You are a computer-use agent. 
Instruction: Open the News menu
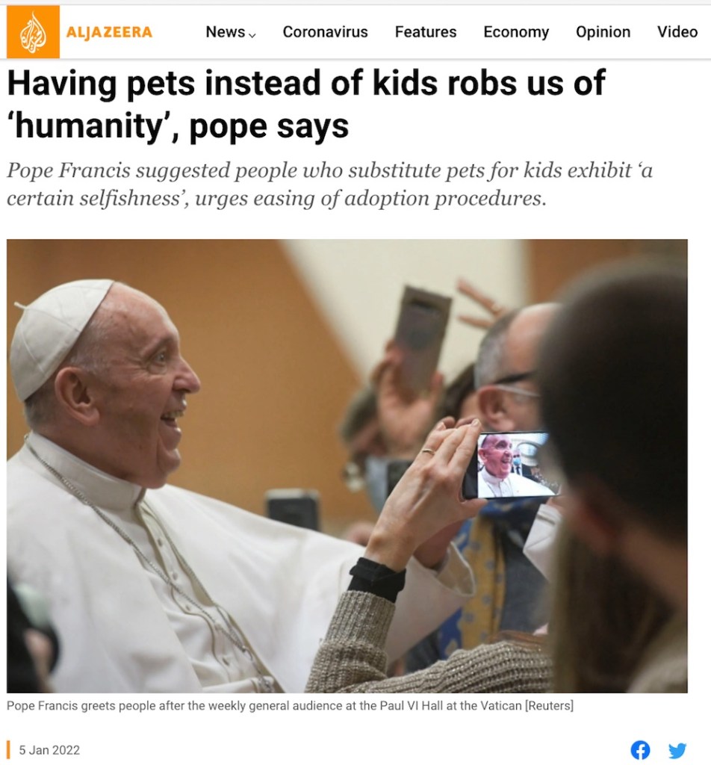tap(226, 31)
